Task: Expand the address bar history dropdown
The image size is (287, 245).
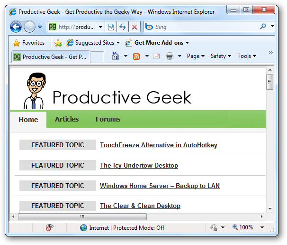Action: coord(100,27)
